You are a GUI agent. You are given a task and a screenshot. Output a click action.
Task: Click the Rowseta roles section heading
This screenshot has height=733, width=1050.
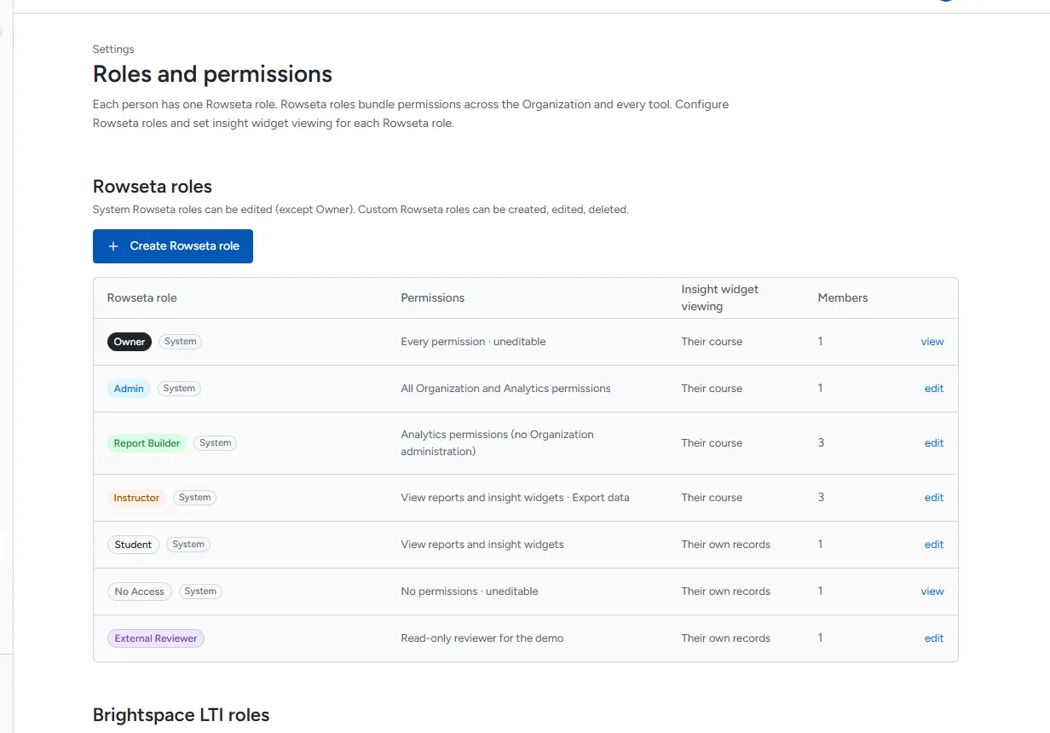coord(153,187)
